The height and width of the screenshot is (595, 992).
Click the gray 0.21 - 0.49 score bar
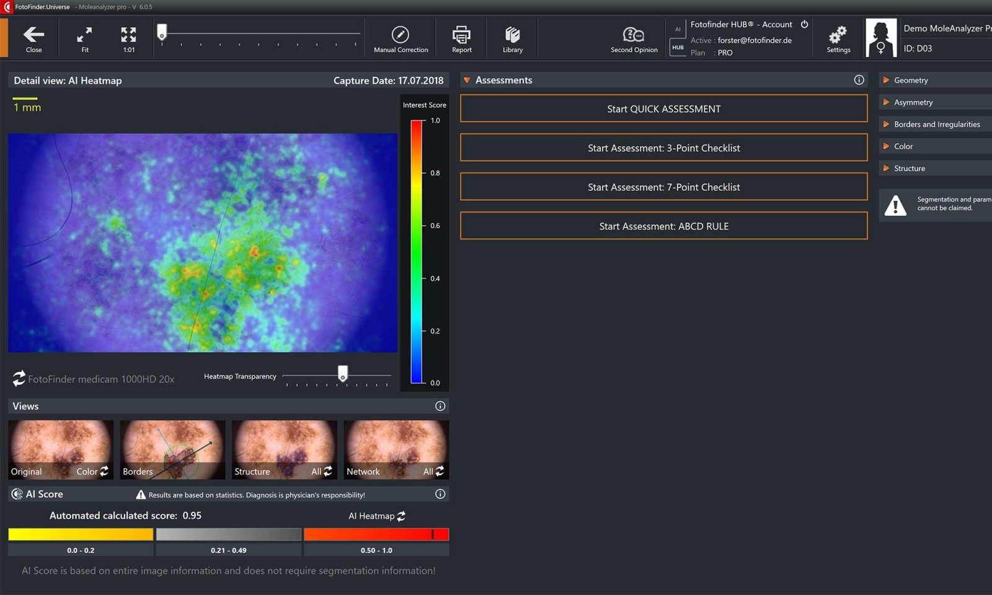(228, 534)
